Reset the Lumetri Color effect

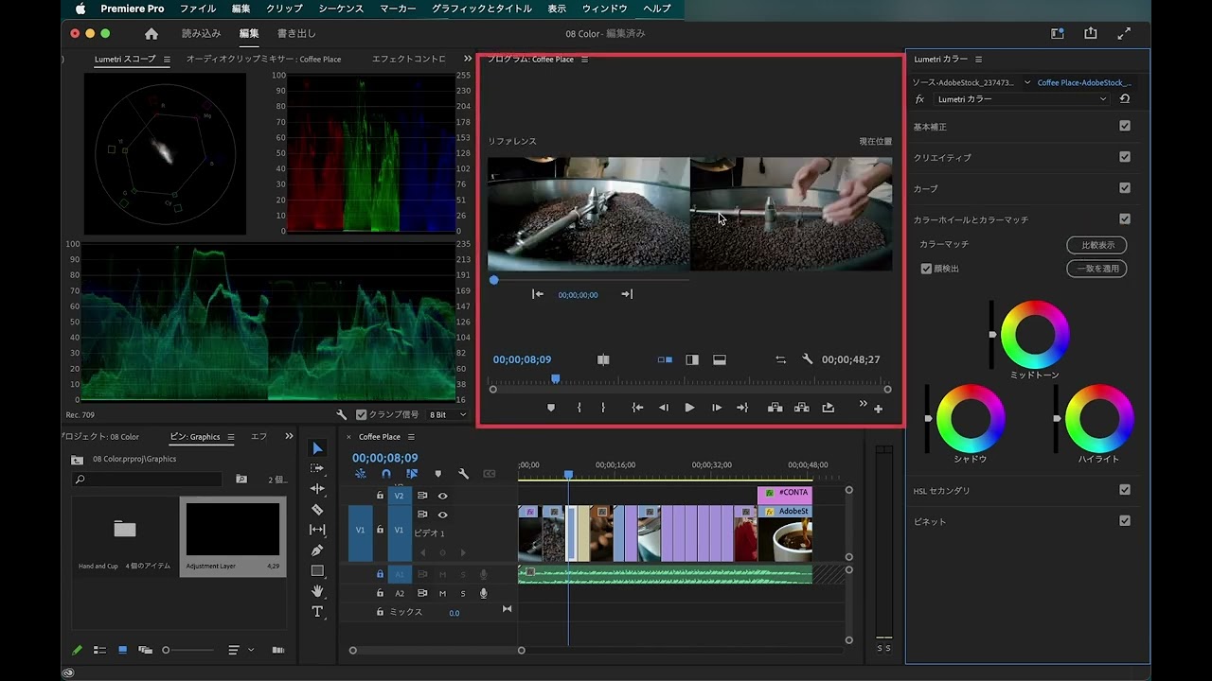click(1124, 99)
